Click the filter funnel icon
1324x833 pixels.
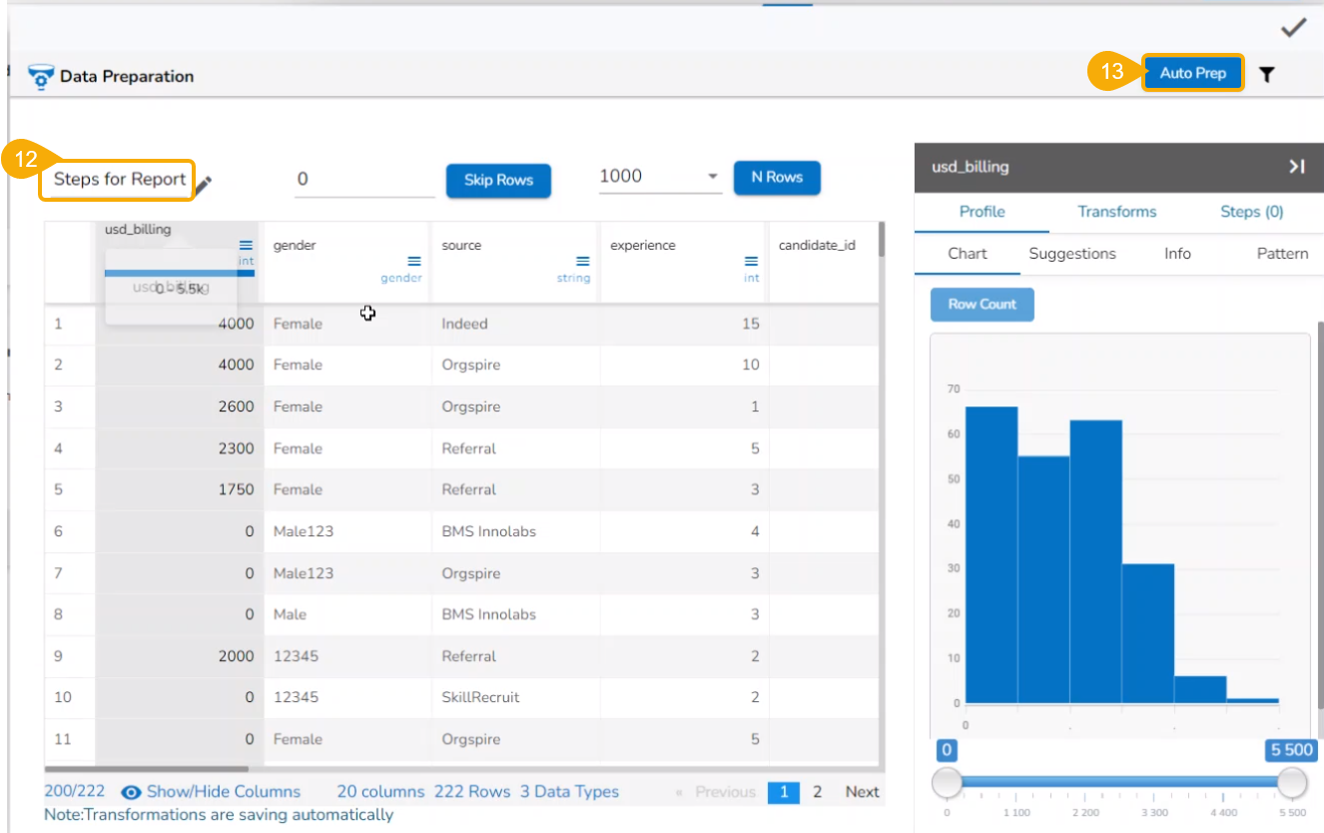click(1266, 74)
